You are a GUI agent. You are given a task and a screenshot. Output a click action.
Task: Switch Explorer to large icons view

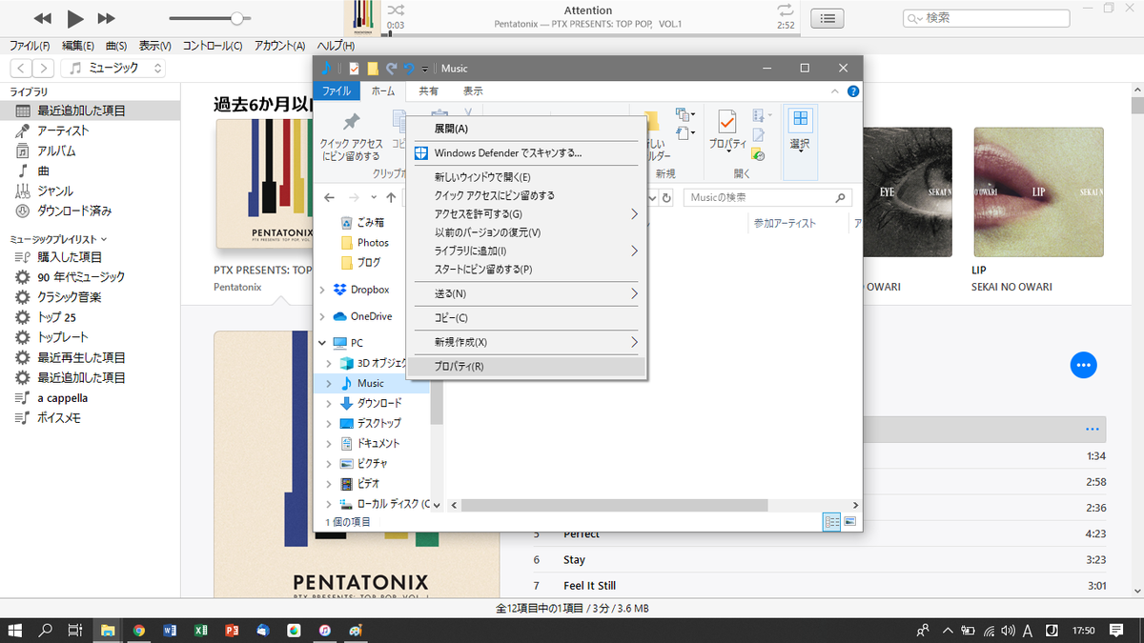(x=849, y=522)
